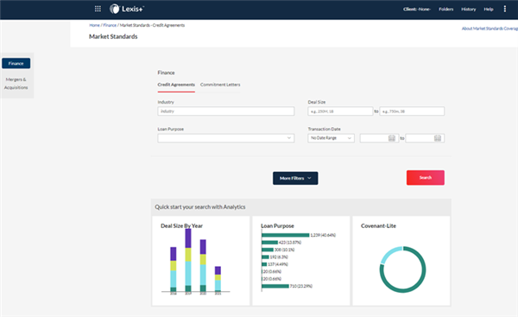This screenshot has width=518, height=317.
Task: Click the 308 (10.1%) Loan Purpose bar
Action: [268, 250]
